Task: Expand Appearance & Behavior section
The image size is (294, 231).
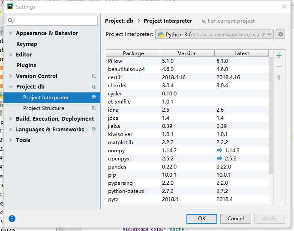Action: 11,33
